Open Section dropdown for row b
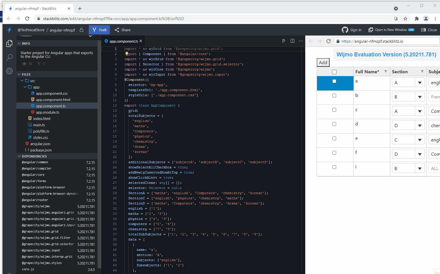The height and width of the screenshot is (274, 440). coord(420,97)
